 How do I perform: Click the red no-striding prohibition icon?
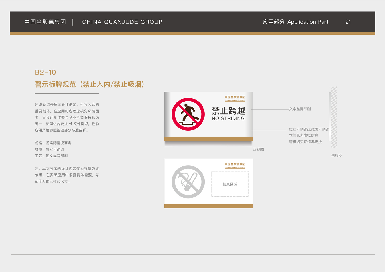[x=188, y=114]
